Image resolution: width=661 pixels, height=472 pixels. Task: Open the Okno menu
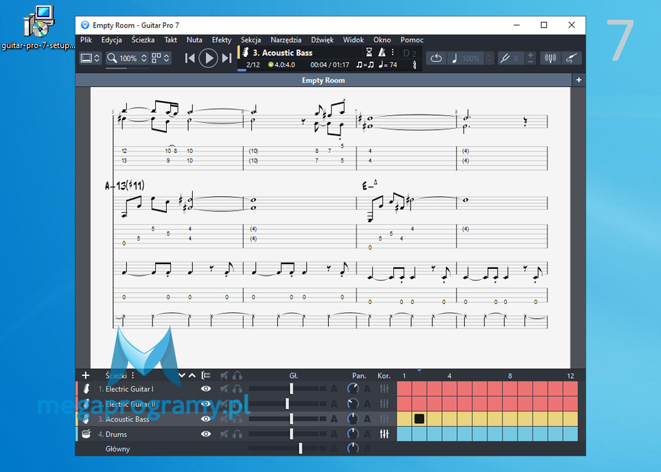pyautogui.click(x=382, y=40)
